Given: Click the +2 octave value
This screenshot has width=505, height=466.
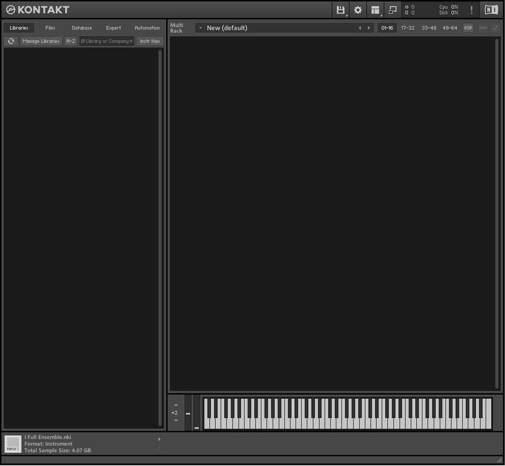Looking at the screenshot, I should [175, 413].
